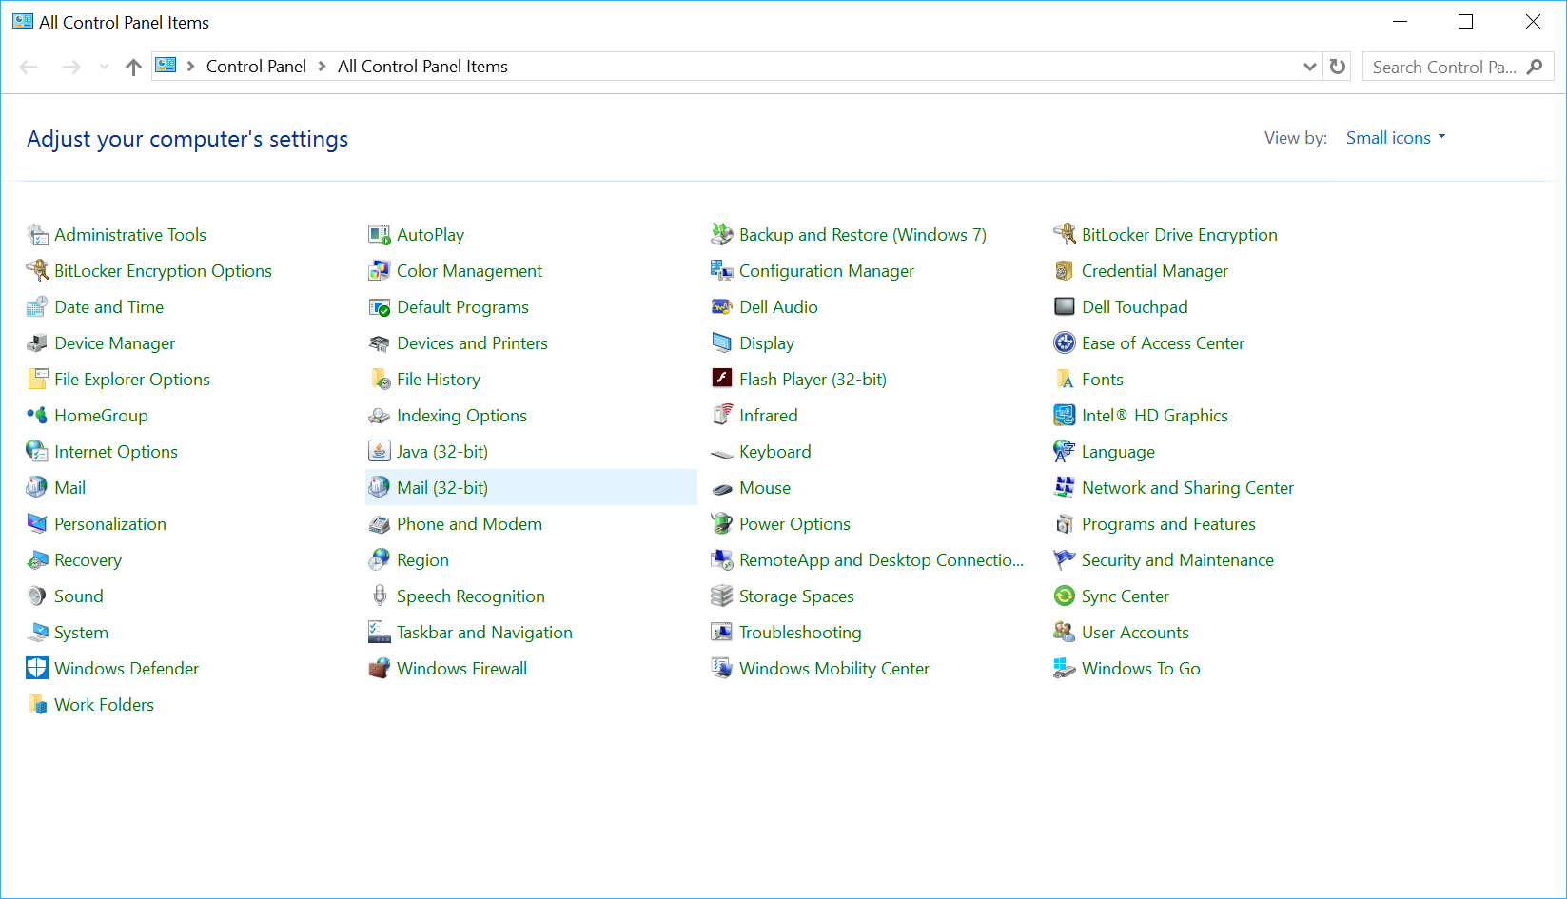This screenshot has height=899, width=1567.
Task: Open Backup and Restore (Windows 7) icon
Action: [722, 235]
